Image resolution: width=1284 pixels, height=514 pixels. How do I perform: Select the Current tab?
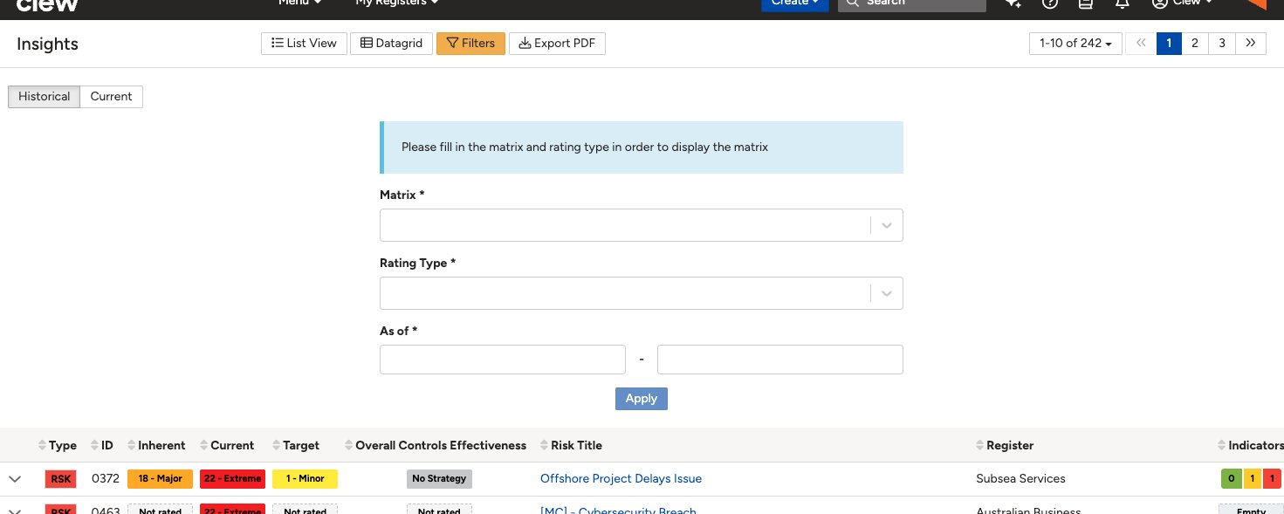tap(112, 97)
